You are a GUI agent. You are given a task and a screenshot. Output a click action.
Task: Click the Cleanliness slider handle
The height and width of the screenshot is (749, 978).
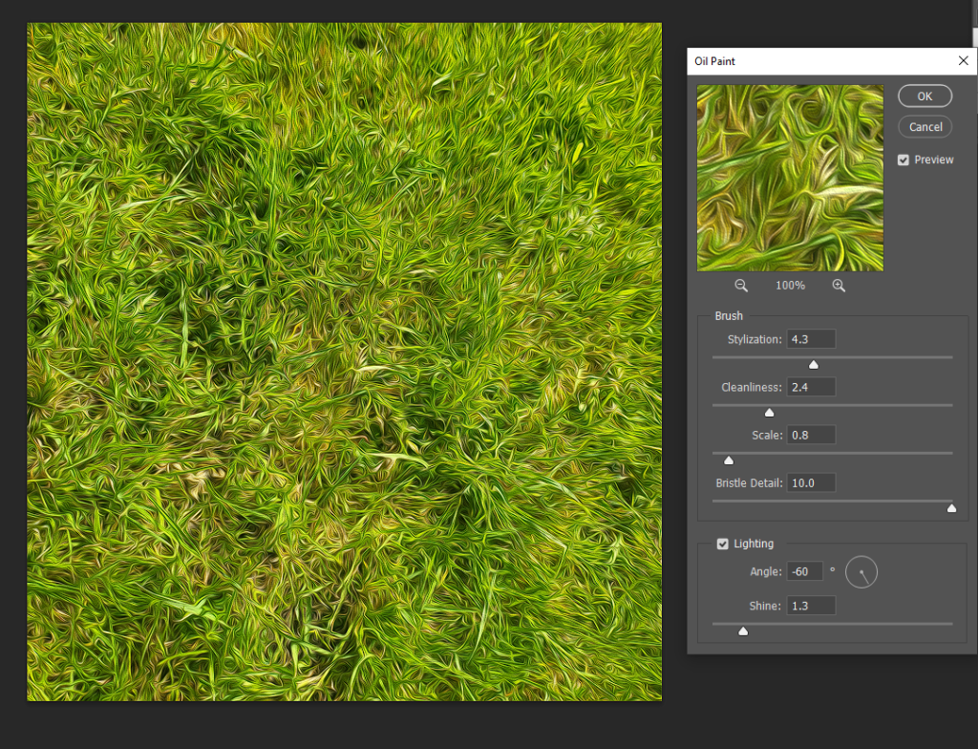coord(769,412)
